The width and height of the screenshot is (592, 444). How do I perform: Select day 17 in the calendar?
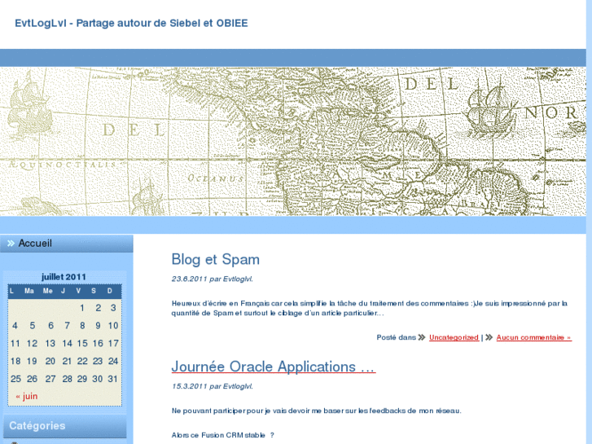113,344
